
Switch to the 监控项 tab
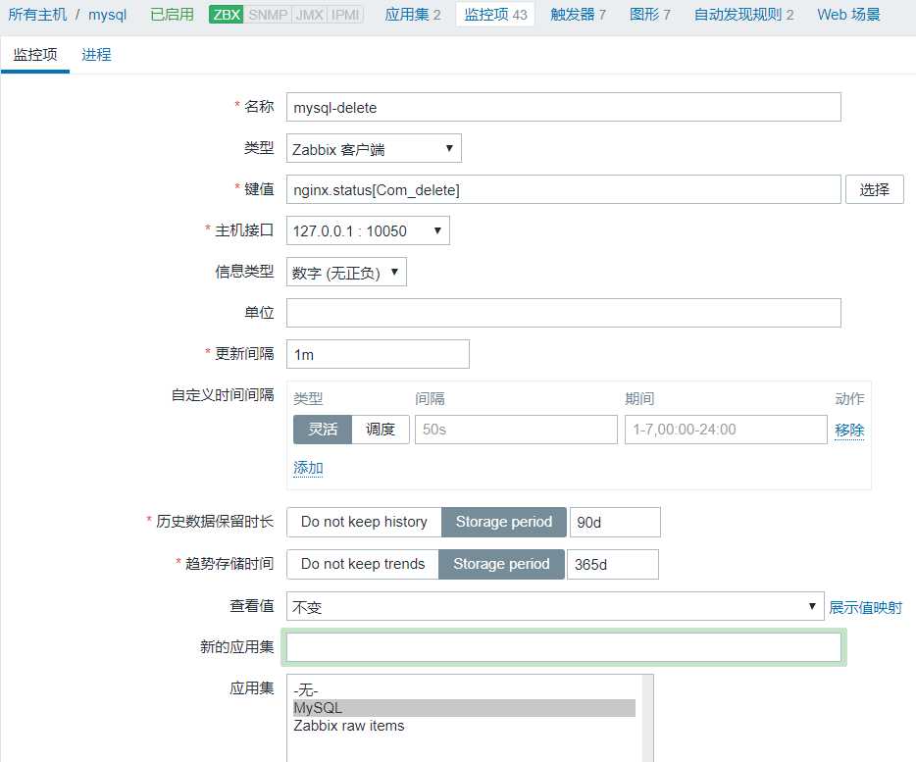[x=35, y=55]
